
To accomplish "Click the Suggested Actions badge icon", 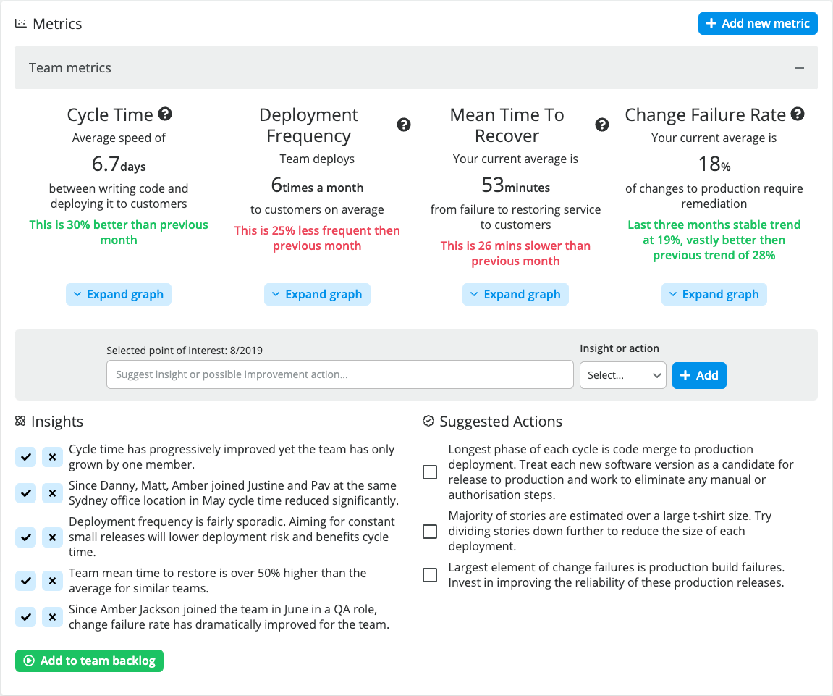I will (x=428, y=420).
